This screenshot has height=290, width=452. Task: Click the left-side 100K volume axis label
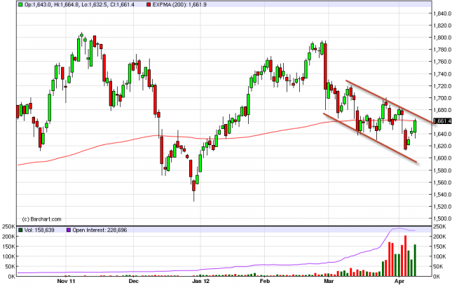pos(8,256)
